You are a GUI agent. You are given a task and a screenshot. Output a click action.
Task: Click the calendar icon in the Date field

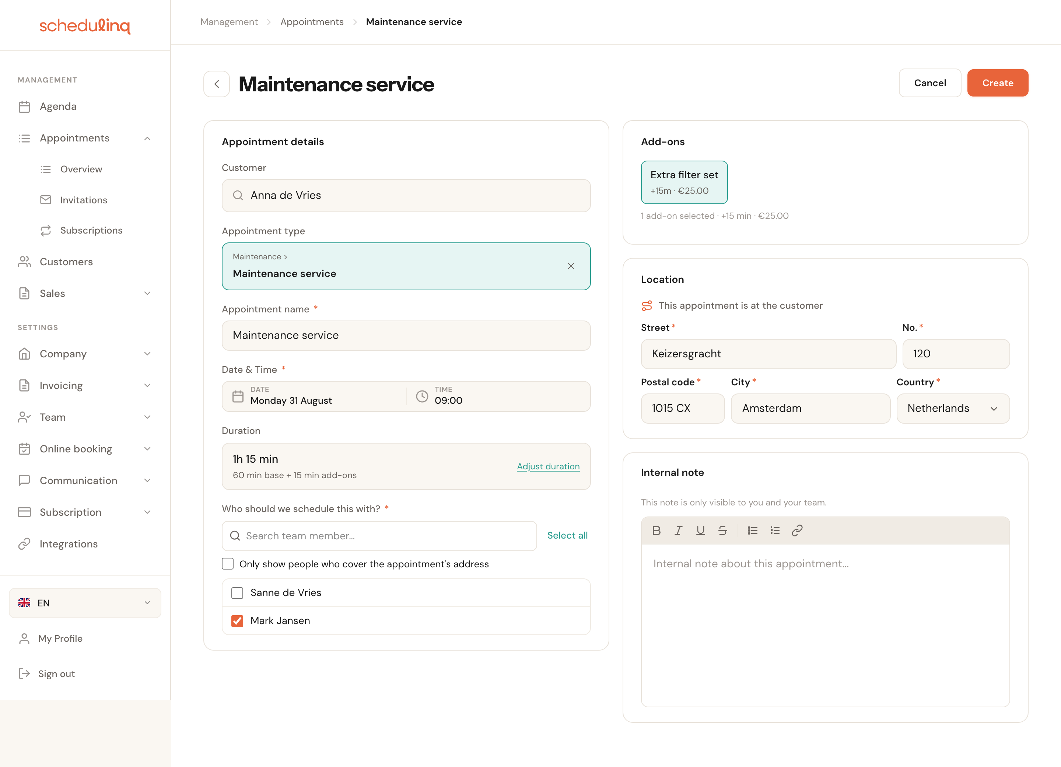[238, 397]
